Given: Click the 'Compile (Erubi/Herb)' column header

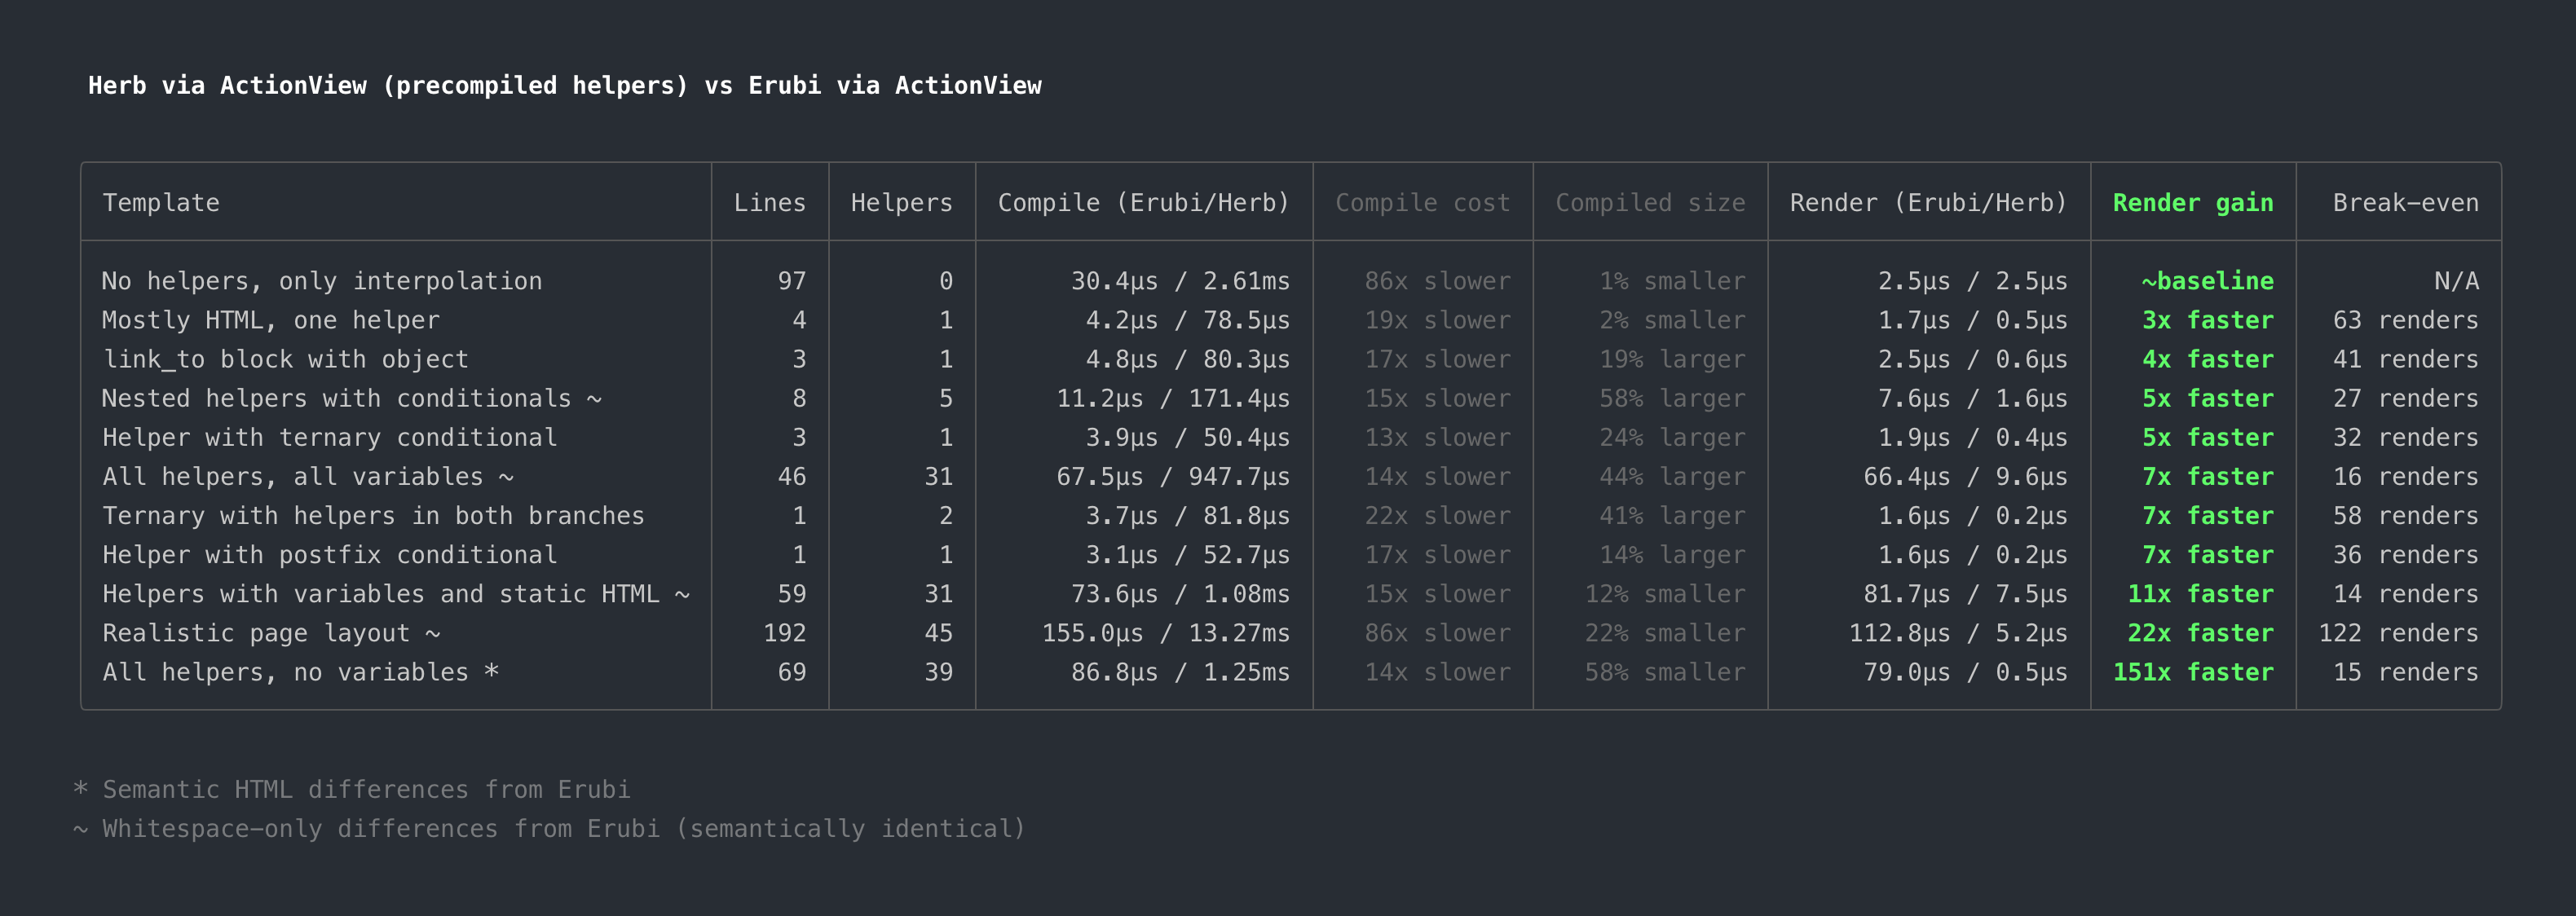Looking at the screenshot, I should [1143, 203].
